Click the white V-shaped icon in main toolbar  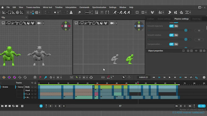point(152,12)
